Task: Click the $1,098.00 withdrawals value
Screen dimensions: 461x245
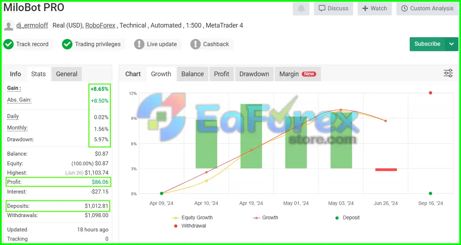Action: coord(96,215)
